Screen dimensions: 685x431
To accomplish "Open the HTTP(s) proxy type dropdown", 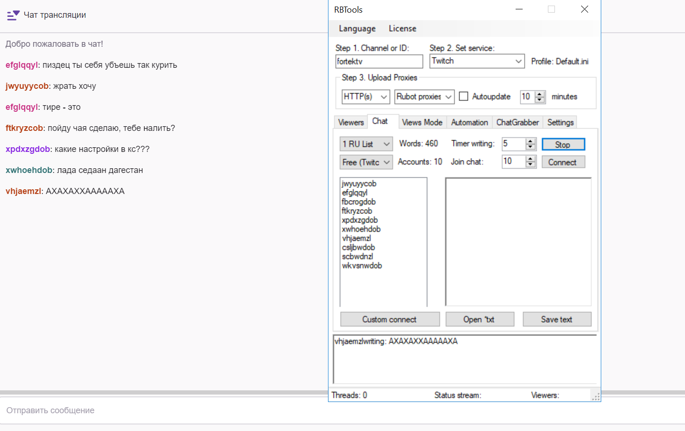I will 384,97.
